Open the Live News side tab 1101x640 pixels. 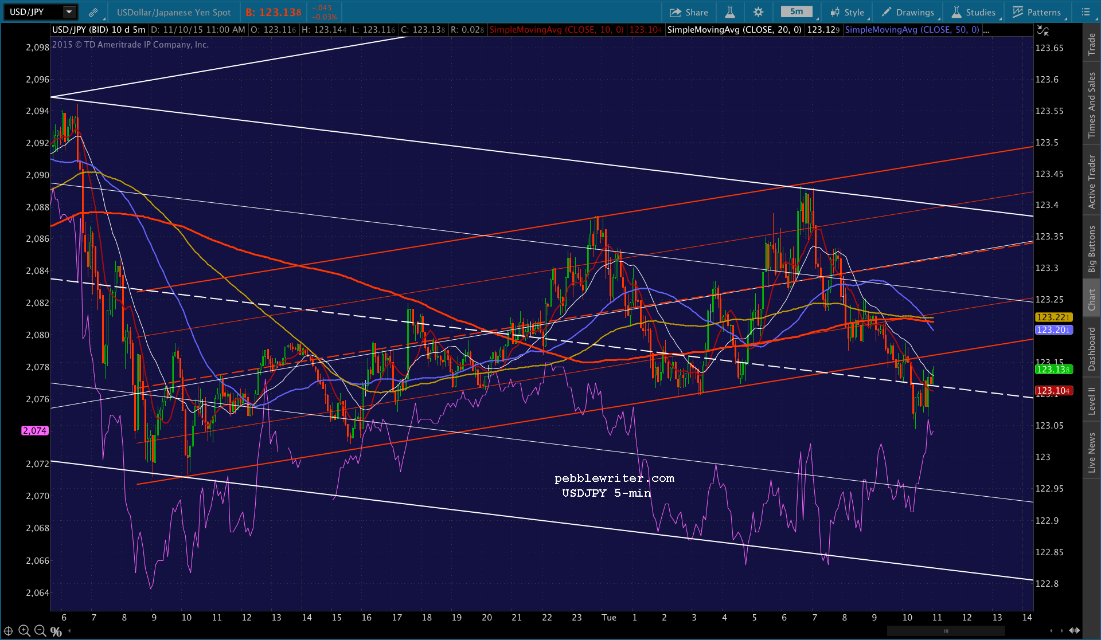click(1092, 453)
